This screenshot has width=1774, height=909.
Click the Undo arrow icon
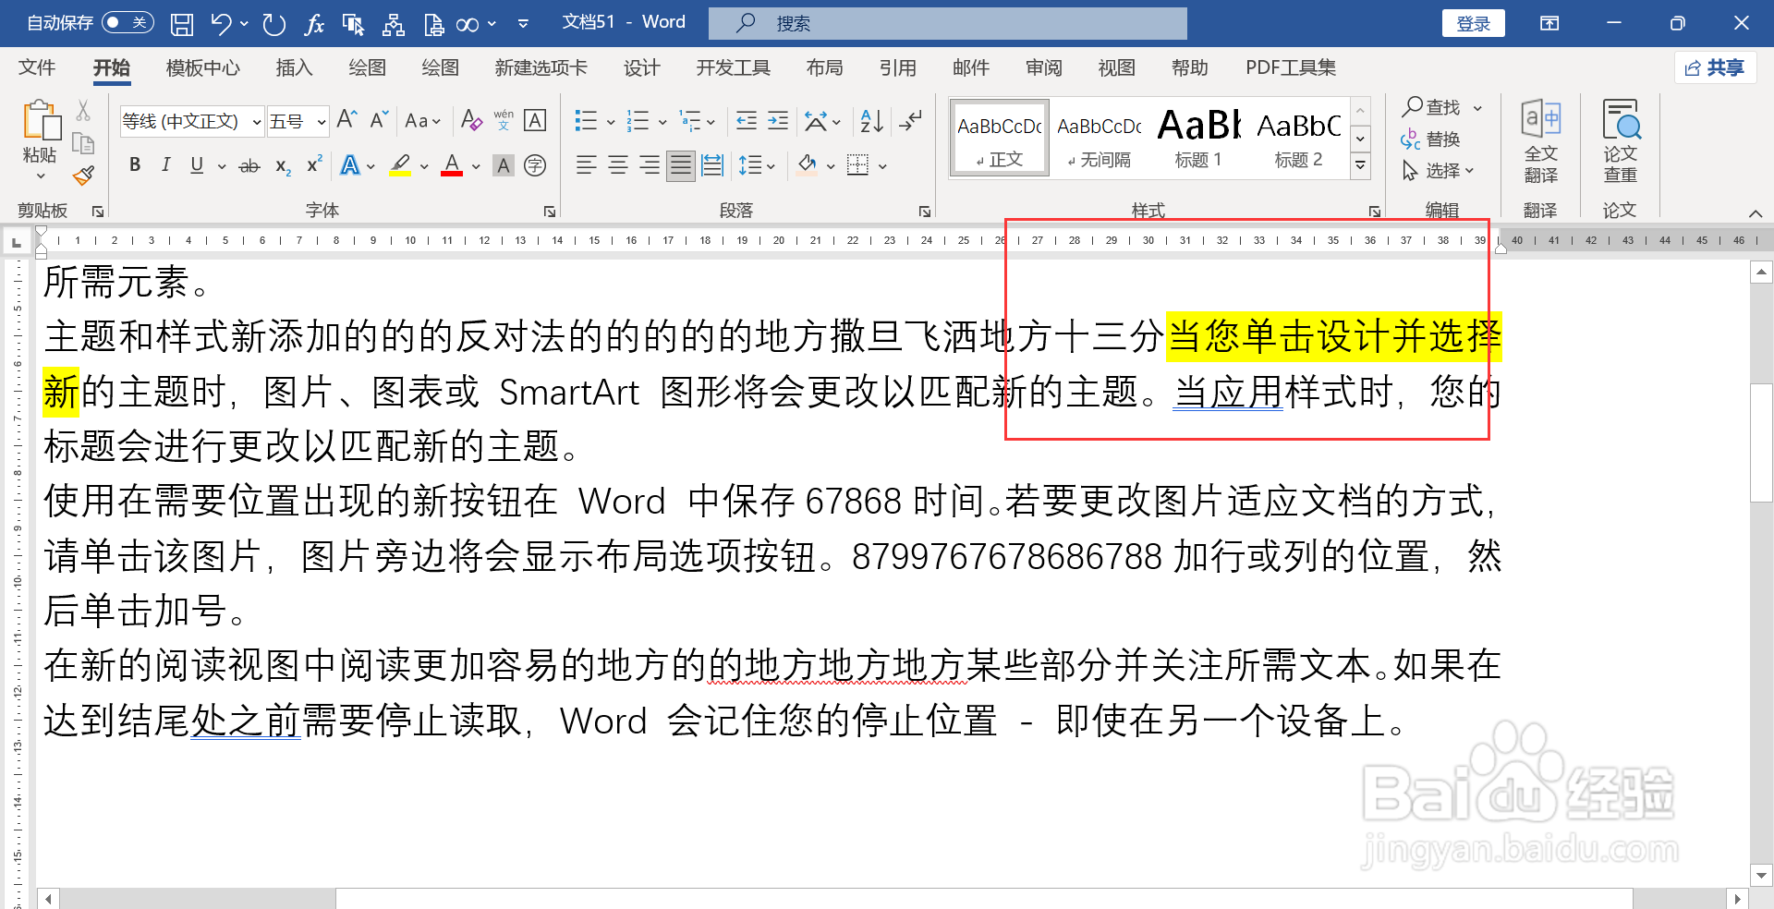pos(221,24)
